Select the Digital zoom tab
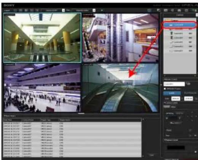This screenshot has width=198, height=160. click(179, 114)
